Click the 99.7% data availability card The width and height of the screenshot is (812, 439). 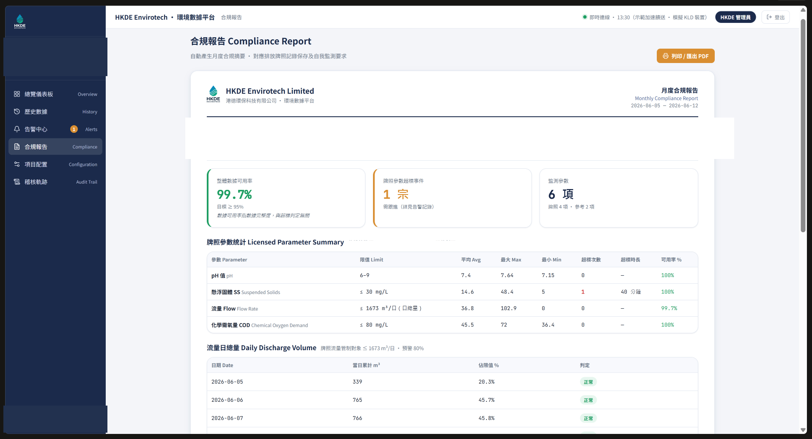click(x=286, y=198)
